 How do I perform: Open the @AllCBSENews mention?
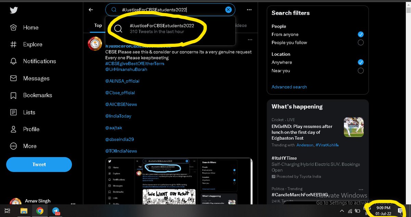click(x=121, y=104)
